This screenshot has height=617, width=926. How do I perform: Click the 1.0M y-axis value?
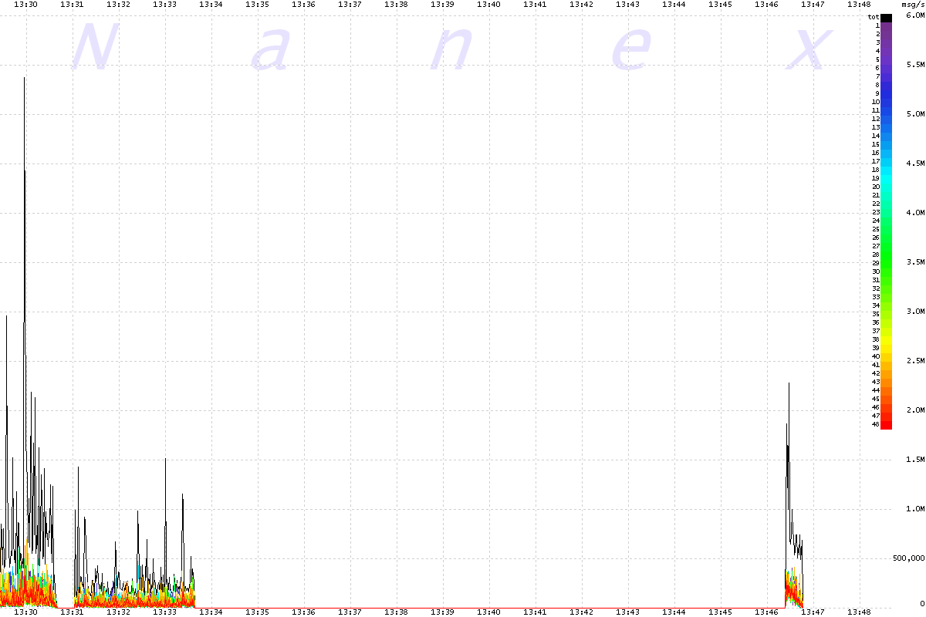coord(915,509)
